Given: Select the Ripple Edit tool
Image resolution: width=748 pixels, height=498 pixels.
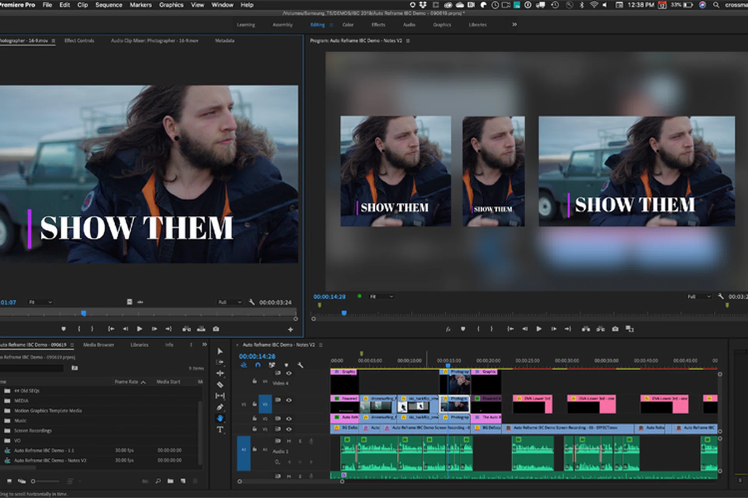Looking at the screenshot, I should click(x=220, y=373).
